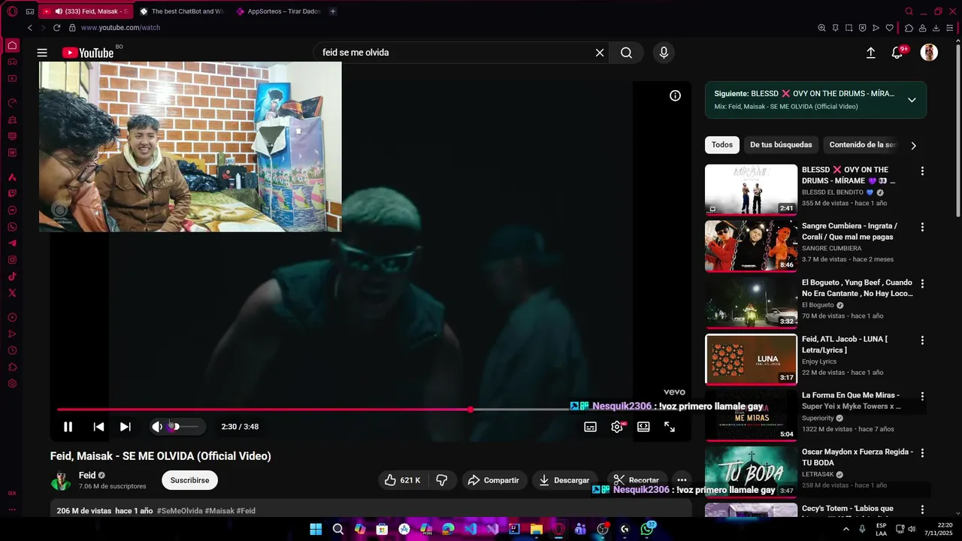The width and height of the screenshot is (962, 541).
Task: Like the video (621 K)
Action: [403, 480]
